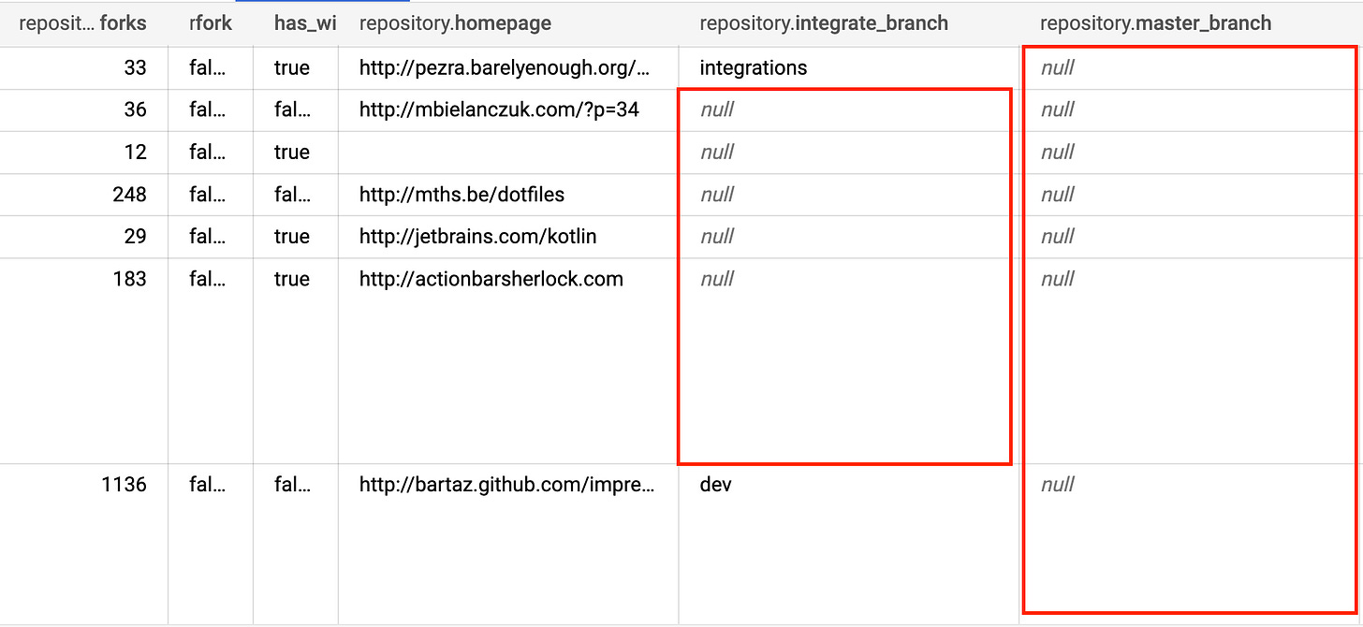
Task: Select master_branch null in the jetbrains.com row
Action: (1058, 237)
